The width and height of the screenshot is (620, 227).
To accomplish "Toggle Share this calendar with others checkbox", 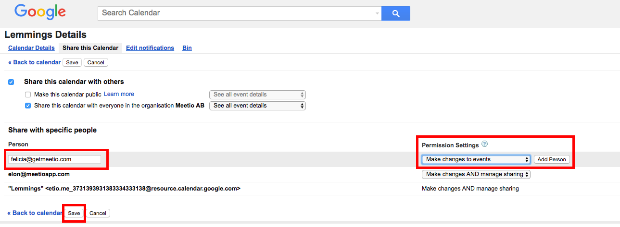I will (11, 82).
